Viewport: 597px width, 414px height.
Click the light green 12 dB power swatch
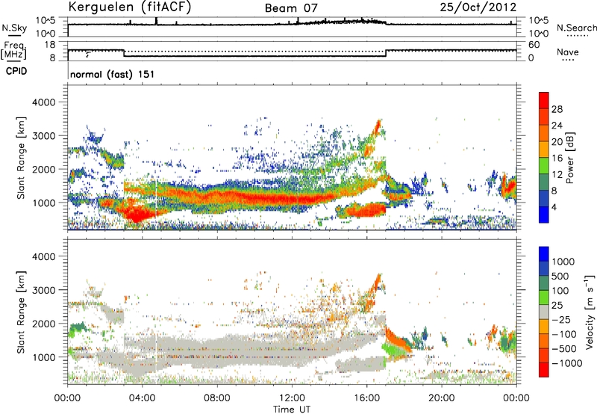point(544,166)
